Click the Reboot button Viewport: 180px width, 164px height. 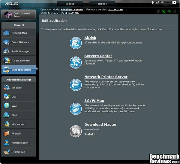pos(102,4)
